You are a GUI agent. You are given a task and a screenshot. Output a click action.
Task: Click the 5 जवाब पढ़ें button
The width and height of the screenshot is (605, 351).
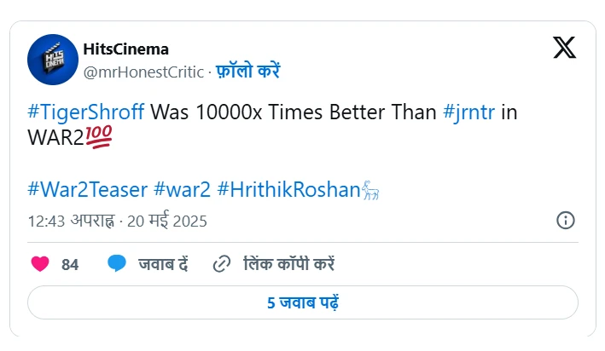(303, 302)
